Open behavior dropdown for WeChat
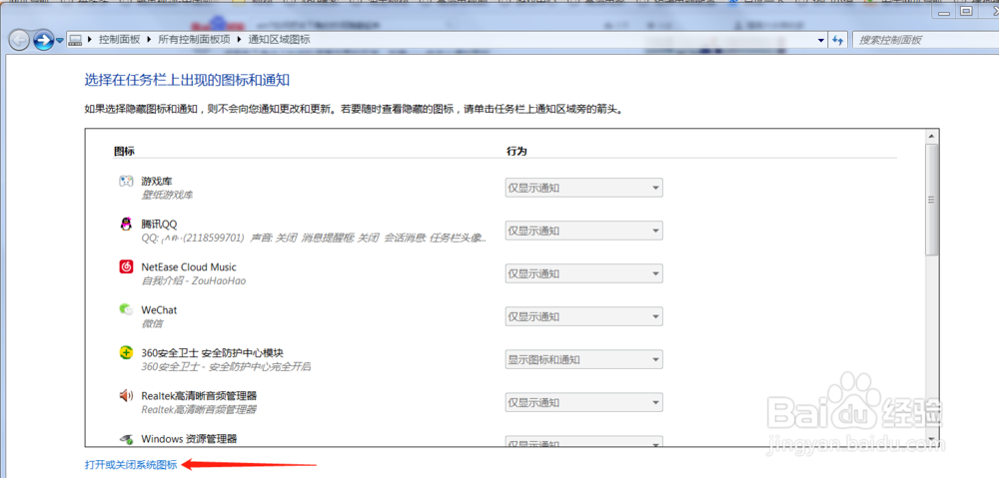999x478 pixels. coord(584,316)
